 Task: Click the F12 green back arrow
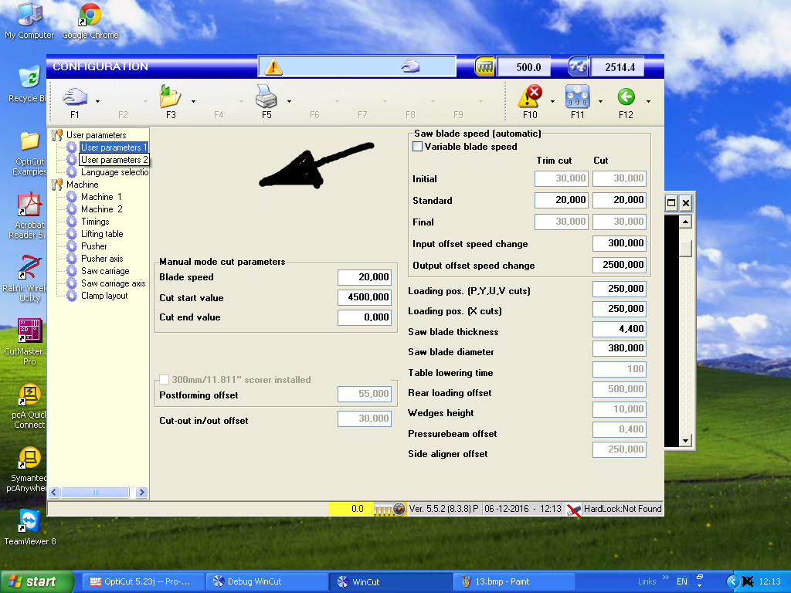pos(626,97)
